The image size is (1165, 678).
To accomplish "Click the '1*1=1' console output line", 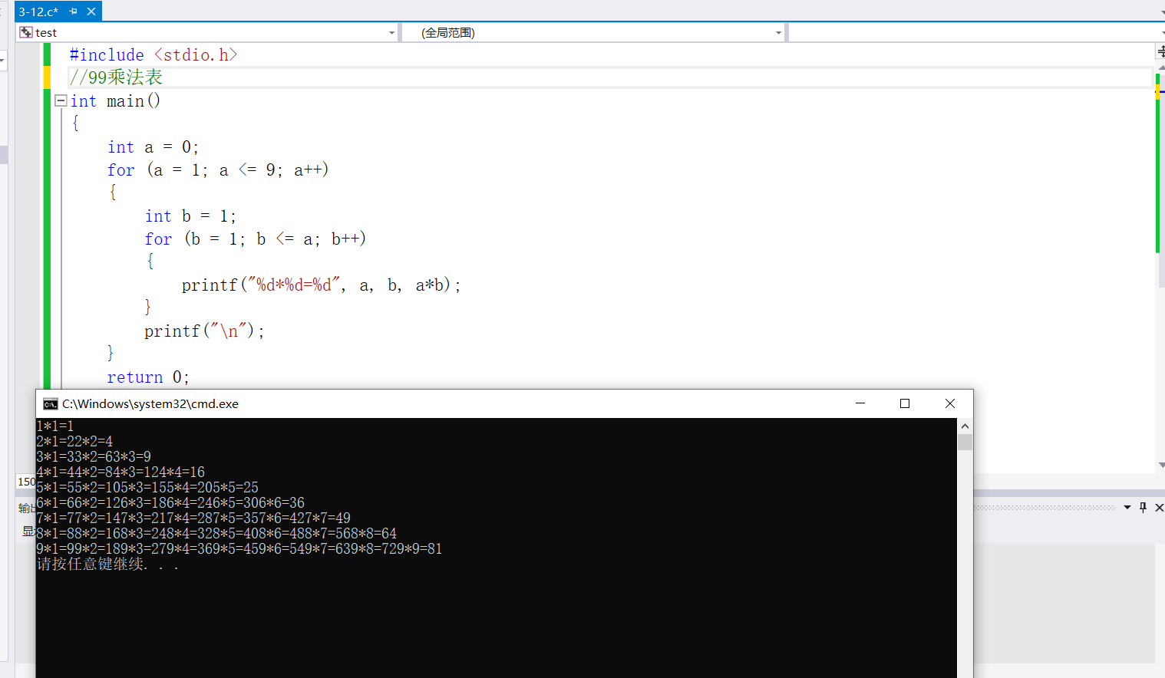I will point(55,426).
